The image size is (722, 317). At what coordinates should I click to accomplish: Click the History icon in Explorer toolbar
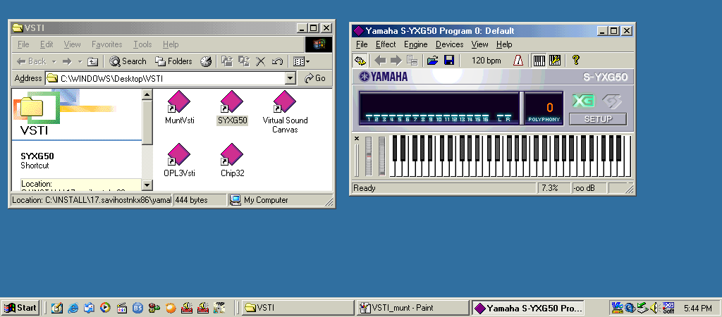[x=205, y=61]
